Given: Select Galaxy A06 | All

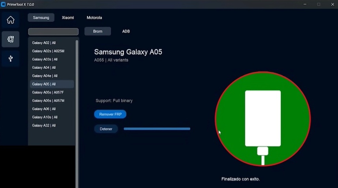Looking at the screenshot, I should pos(52,109).
